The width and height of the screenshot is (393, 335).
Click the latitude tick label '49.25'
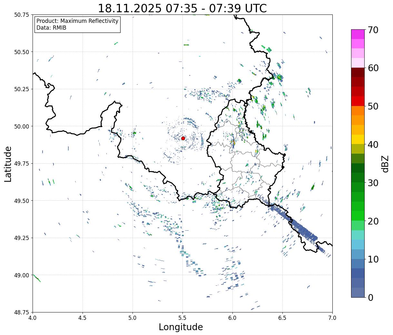pos(22,238)
